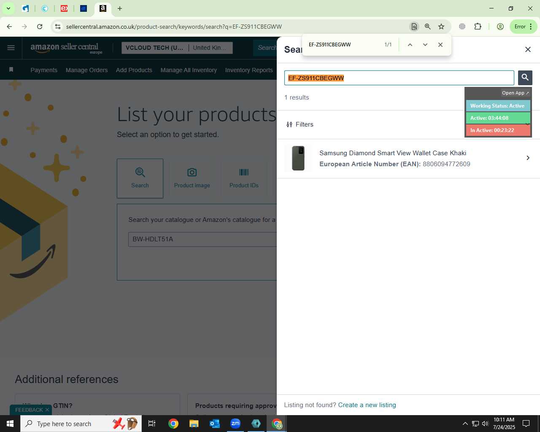Click the globe extension icon in toolbar
Viewport: 540px width, 432px height.
pos(462,27)
